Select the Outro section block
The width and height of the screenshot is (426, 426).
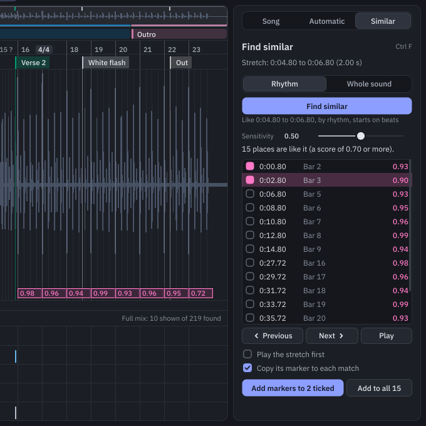pos(179,34)
